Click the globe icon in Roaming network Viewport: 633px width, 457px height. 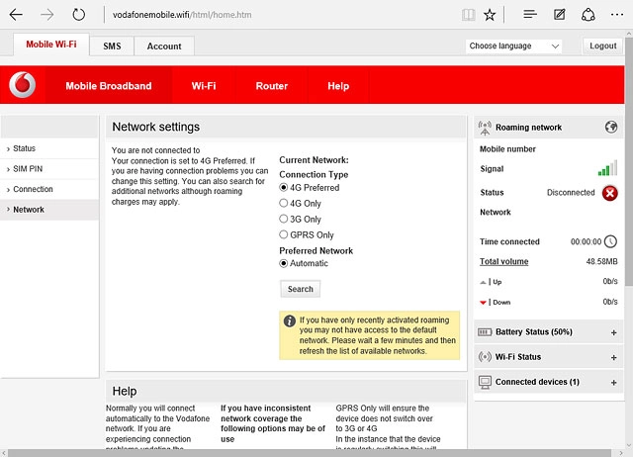tap(610, 128)
